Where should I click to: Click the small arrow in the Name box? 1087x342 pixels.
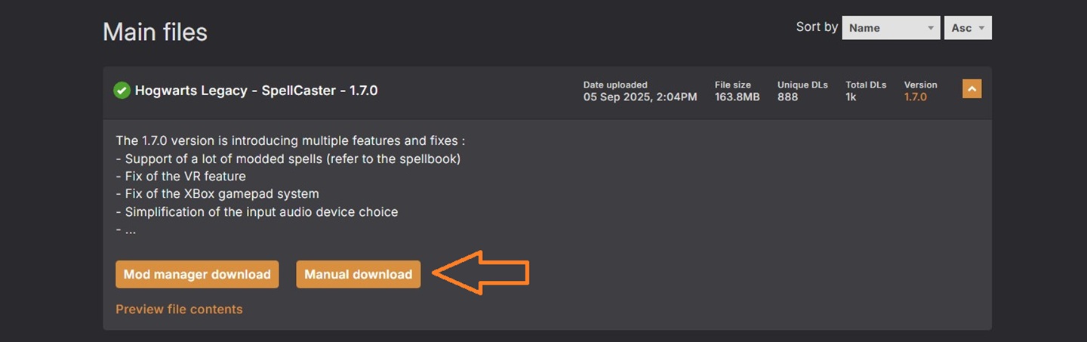click(x=931, y=29)
